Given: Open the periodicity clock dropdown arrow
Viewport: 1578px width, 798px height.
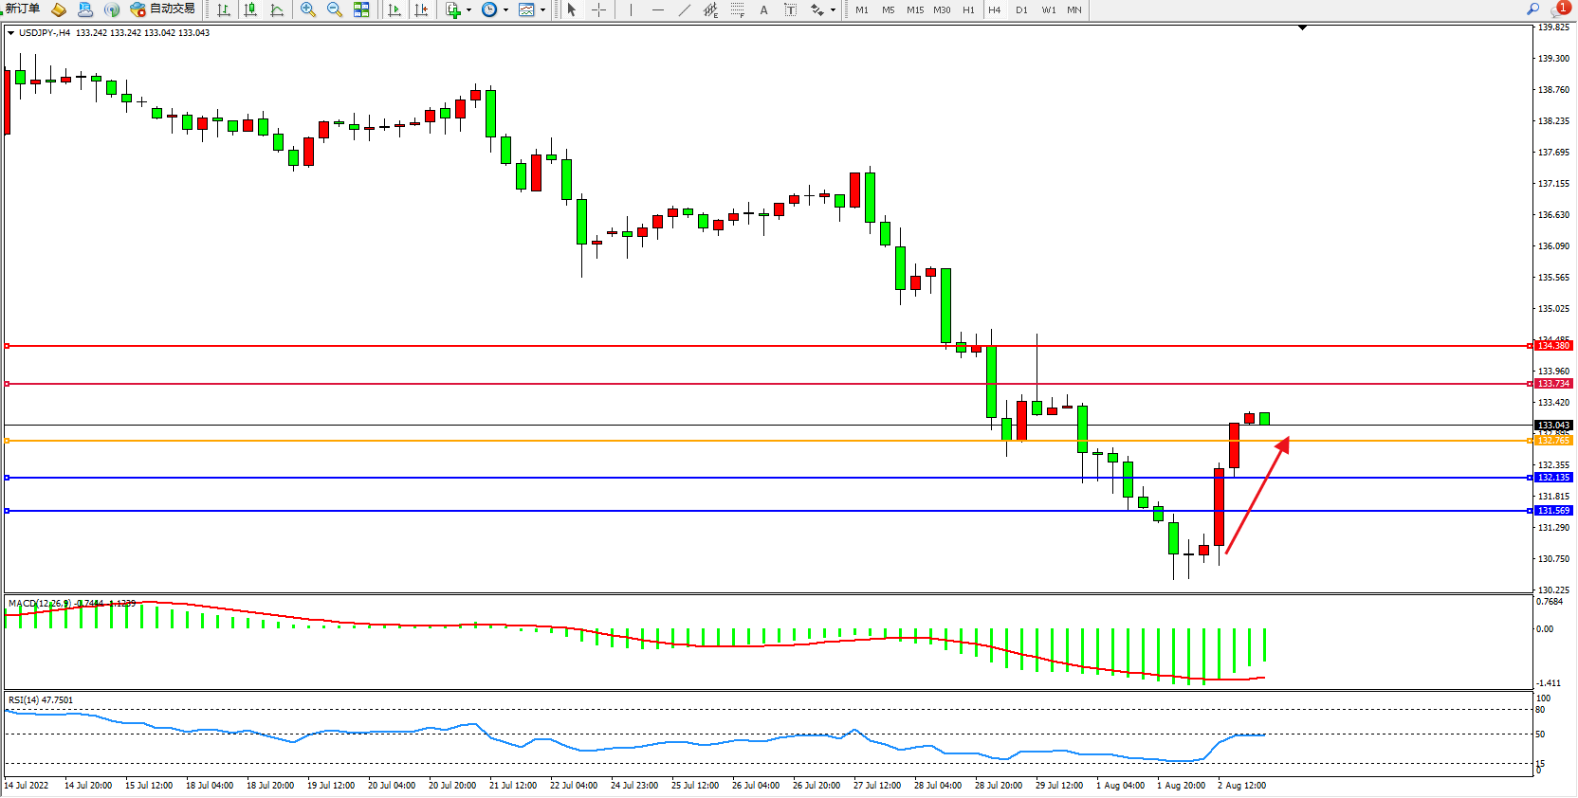Looking at the screenshot, I should tap(505, 10).
